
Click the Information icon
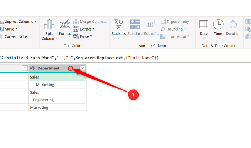(x=163, y=36)
